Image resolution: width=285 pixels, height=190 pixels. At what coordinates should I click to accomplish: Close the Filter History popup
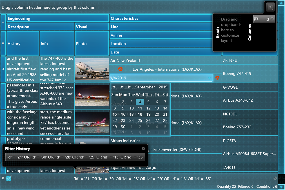(143, 149)
